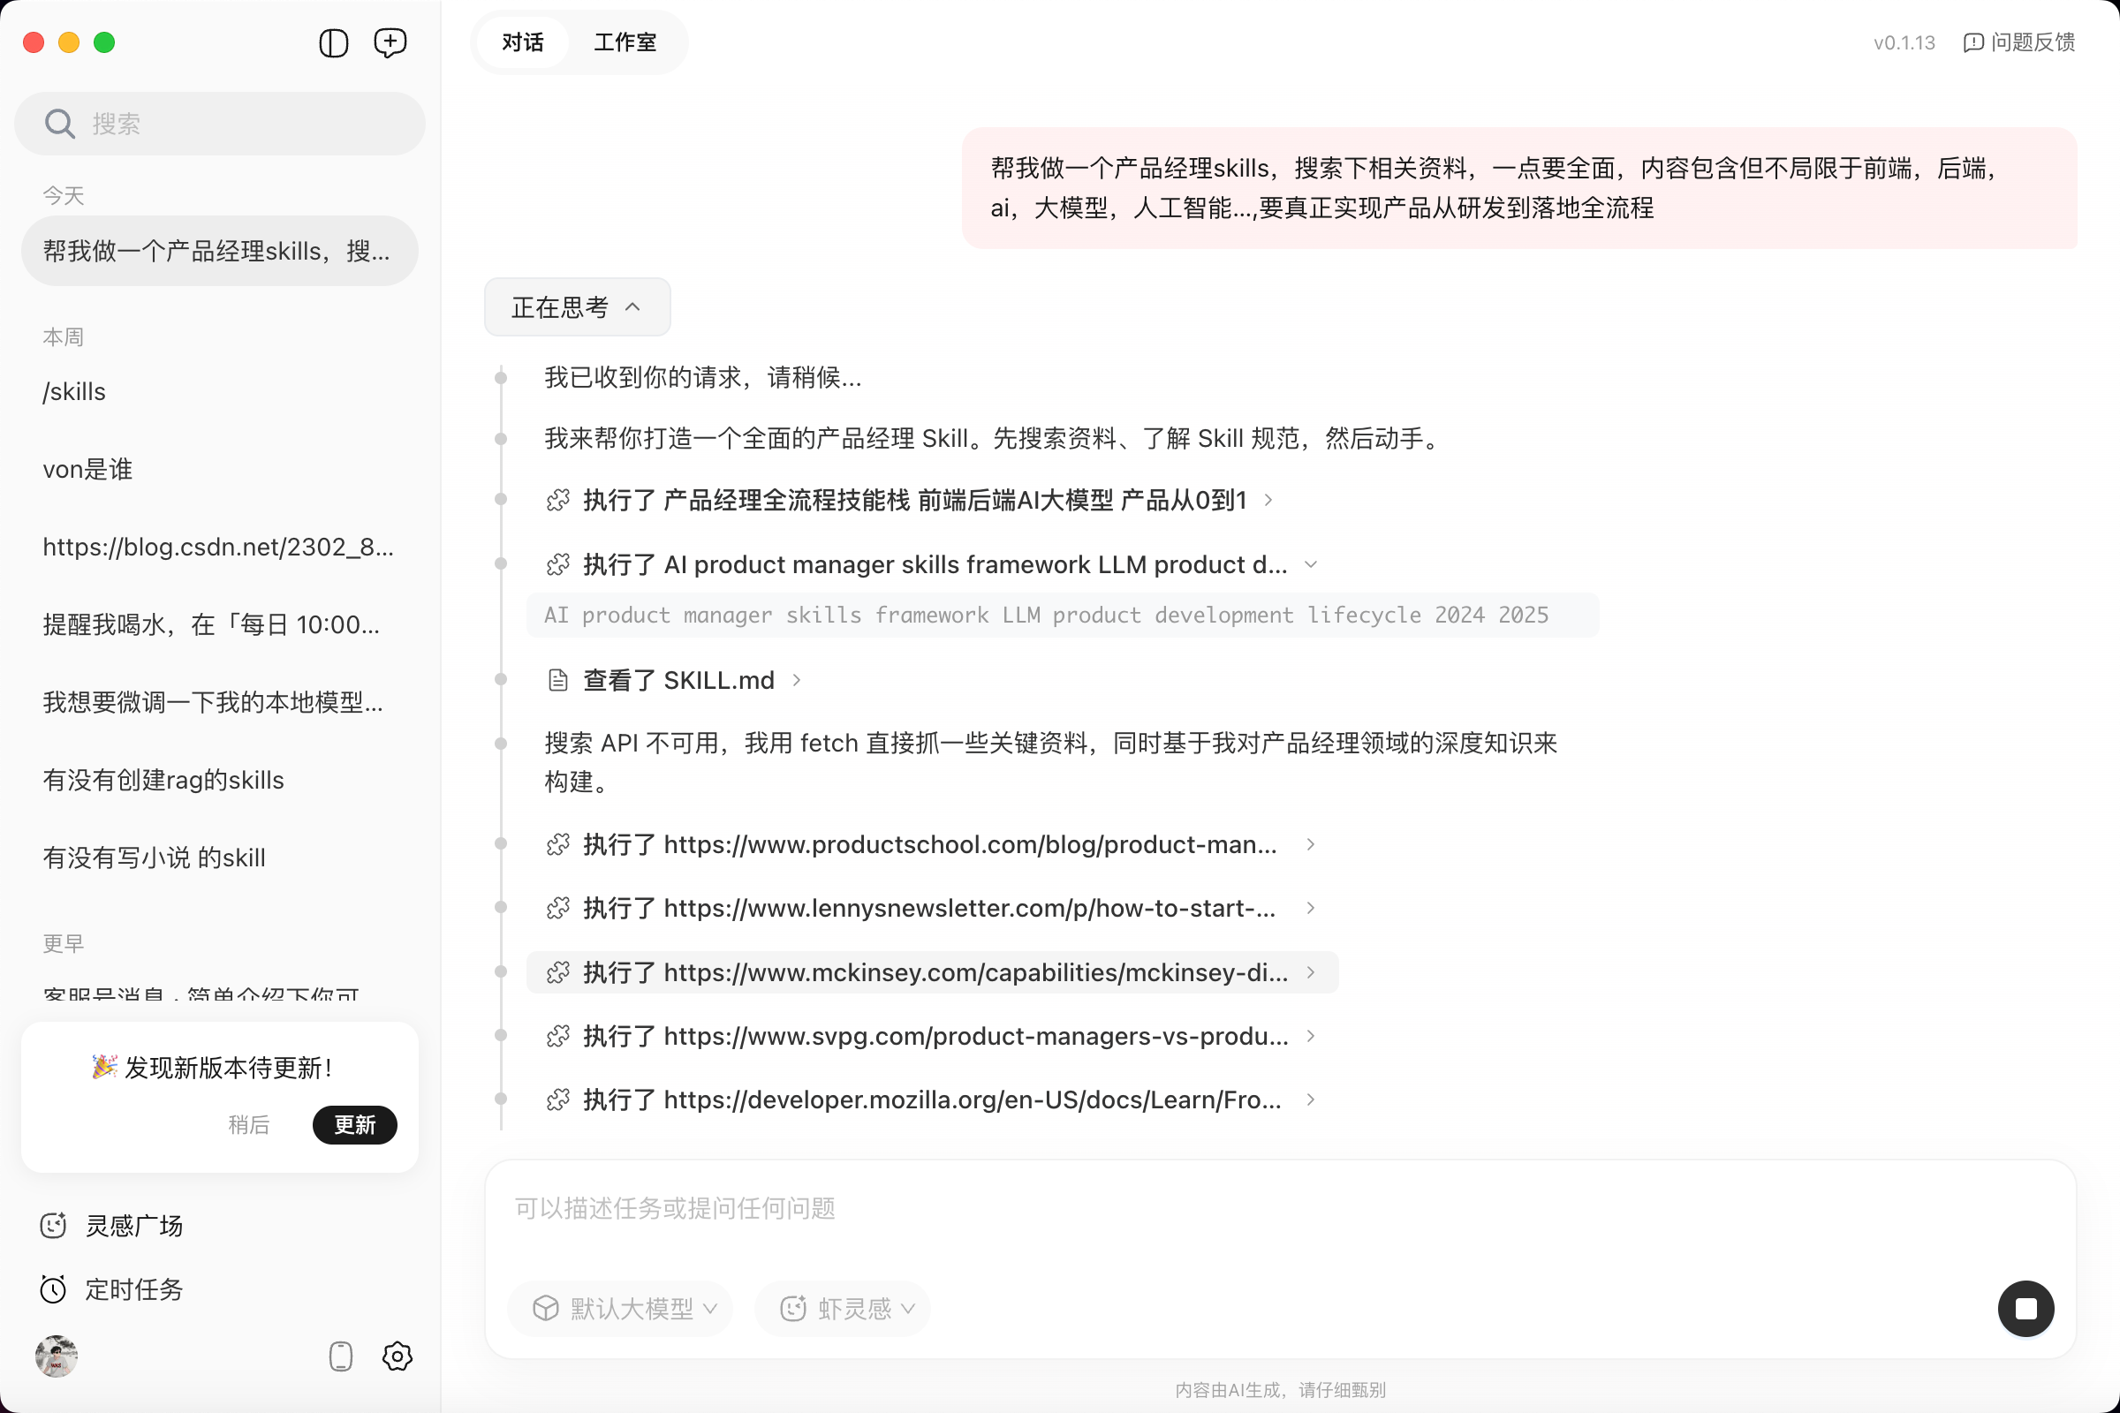Expand the mckinsey.com execution step
The width and height of the screenshot is (2120, 1413).
pyautogui.click(x=1312, y=972)
